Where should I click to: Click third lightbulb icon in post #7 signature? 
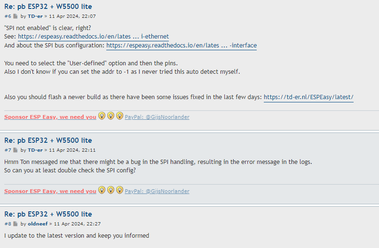[x=119, y=190]
